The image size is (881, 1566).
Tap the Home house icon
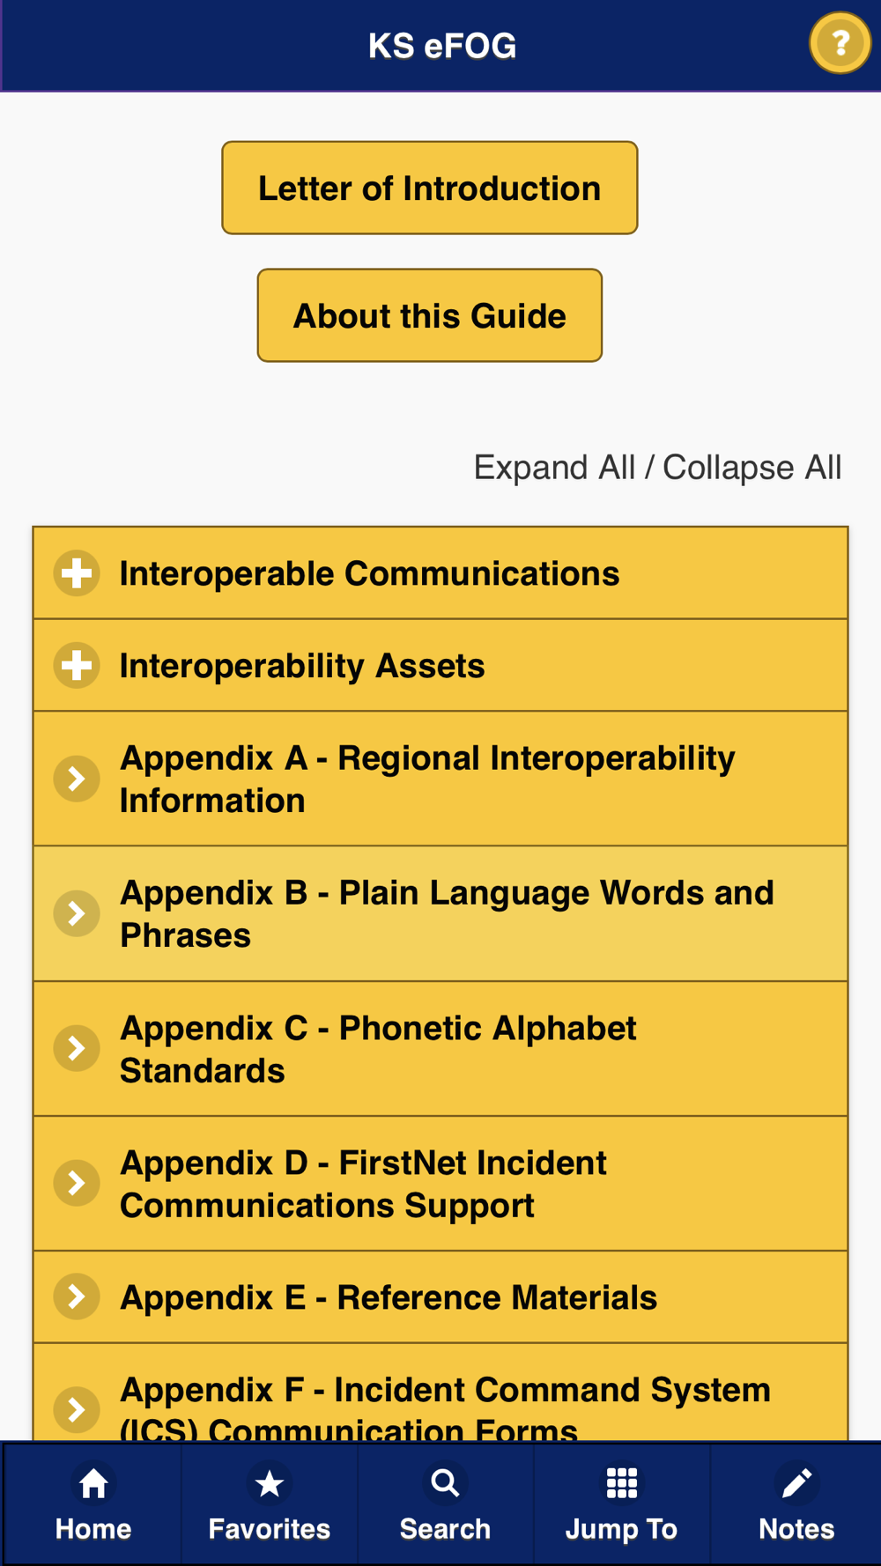[x=93, y=1483]
